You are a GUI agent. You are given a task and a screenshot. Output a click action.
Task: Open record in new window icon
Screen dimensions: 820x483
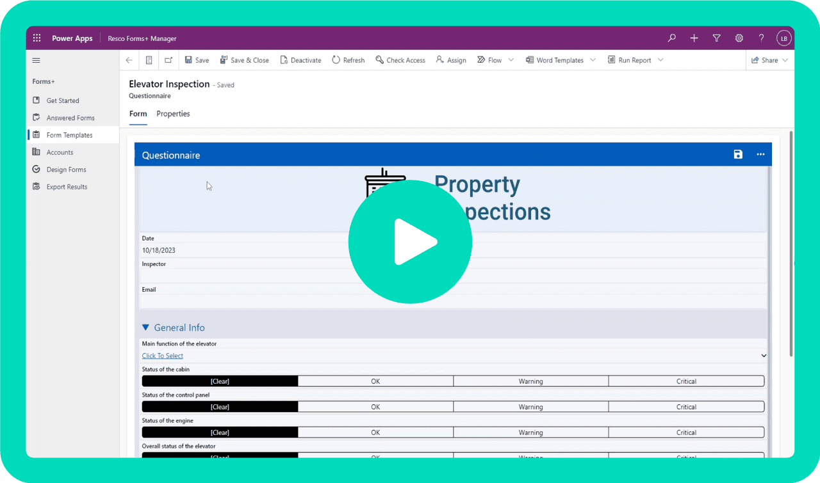click(x=168, y=60)
